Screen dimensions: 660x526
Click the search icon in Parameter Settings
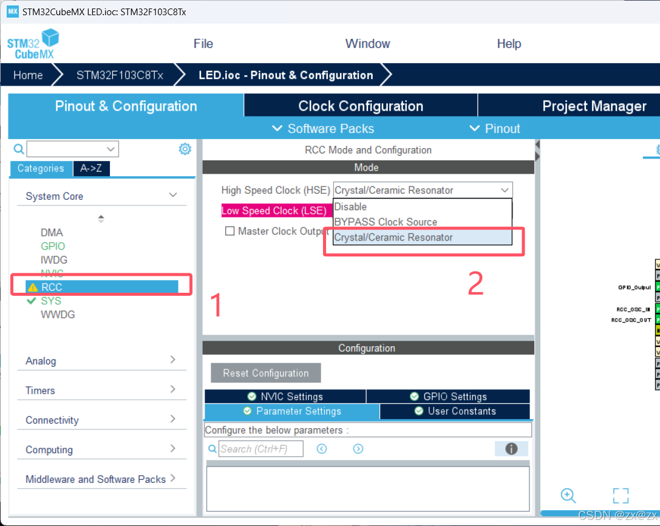coord(213,449)
